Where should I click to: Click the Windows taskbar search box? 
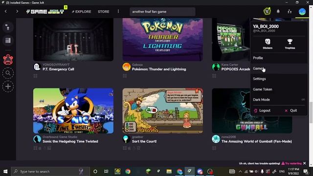click(x=50, y=172)
